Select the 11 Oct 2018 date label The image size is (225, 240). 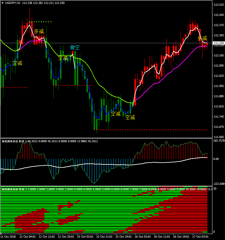pos(8,236)
